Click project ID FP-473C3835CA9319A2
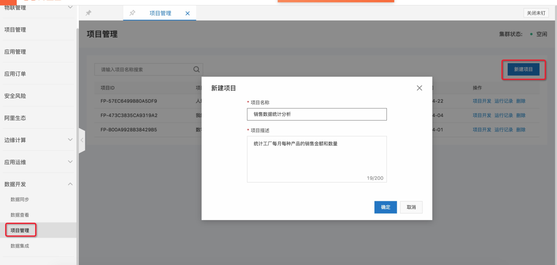The width and height of the screenshot is (557, 265). click(129, 115)
